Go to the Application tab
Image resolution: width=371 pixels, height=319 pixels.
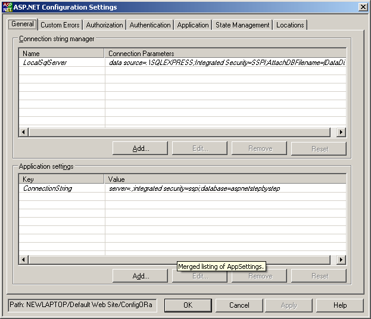point(193,25)
